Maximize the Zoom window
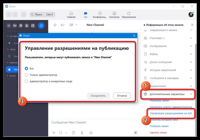Screen dimensions: 200x140 tap(183, 6)
